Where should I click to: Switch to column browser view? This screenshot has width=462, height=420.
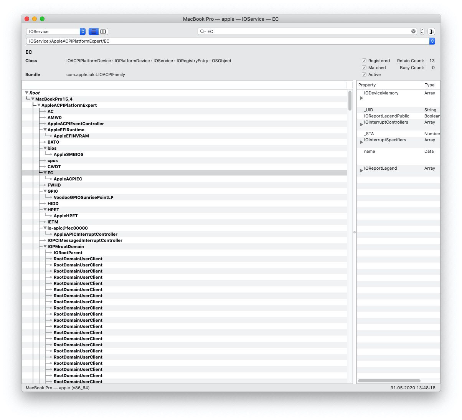pos(103,31)
